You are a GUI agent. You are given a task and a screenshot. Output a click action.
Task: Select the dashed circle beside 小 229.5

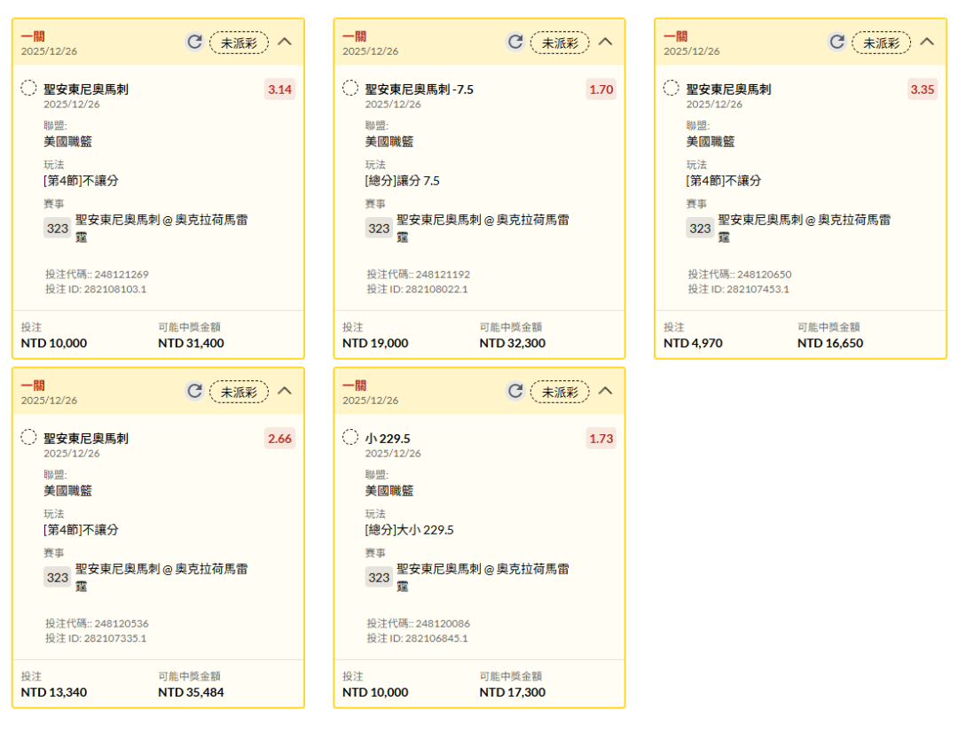(x=350, y=438)
